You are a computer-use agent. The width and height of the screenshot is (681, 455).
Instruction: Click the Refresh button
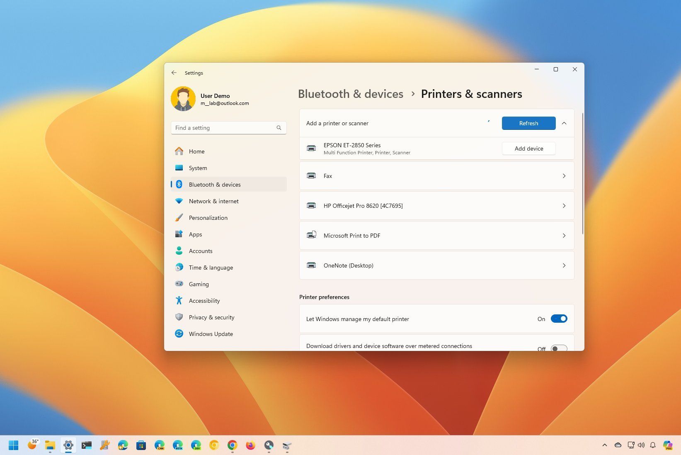528,123
